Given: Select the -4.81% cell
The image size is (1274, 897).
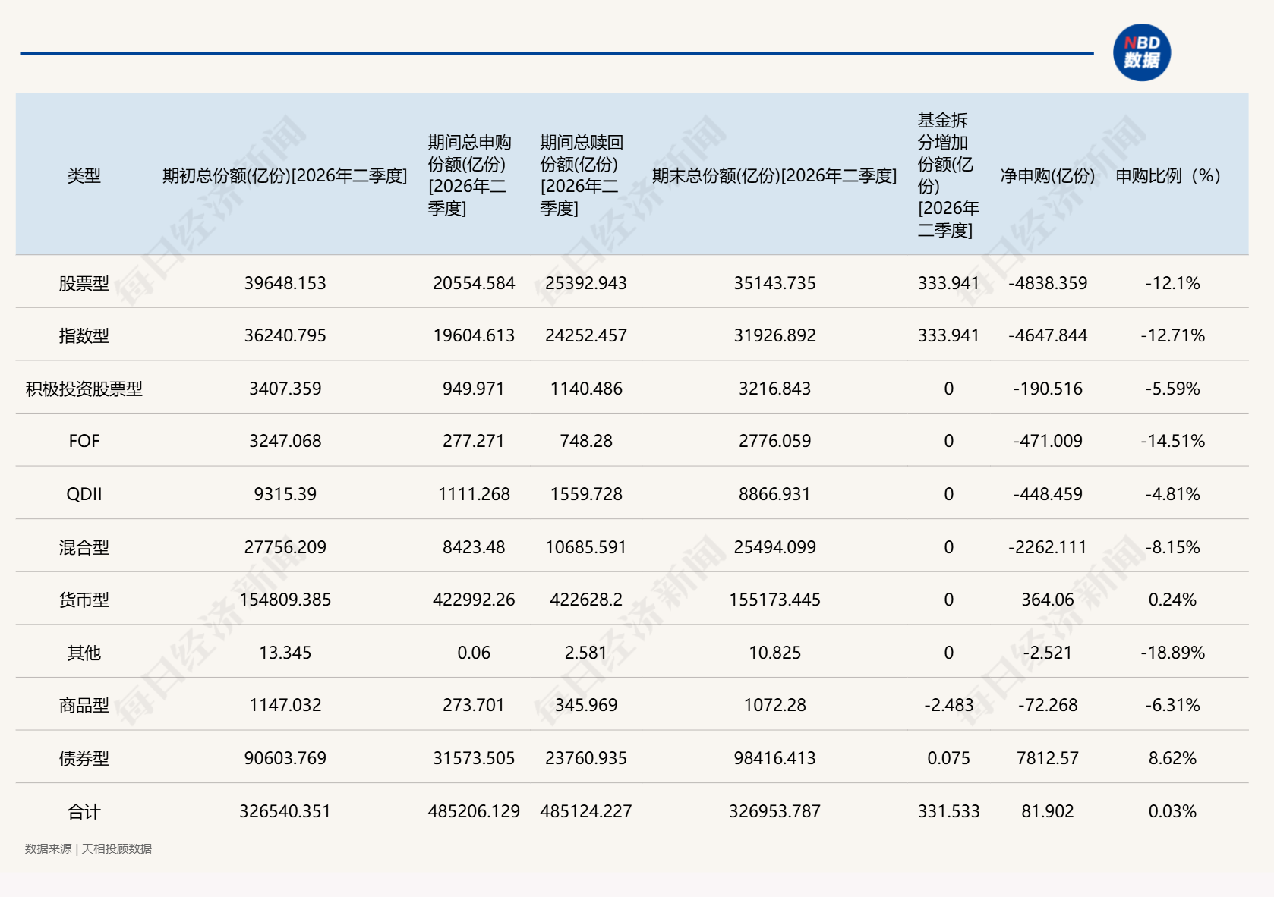Looking at the screenshot, I should (1173, 494).
